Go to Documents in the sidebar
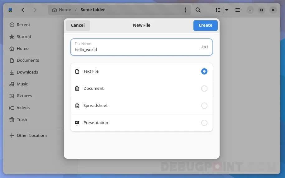The height and width of the screenshot is (178, 285). [28, 60]
